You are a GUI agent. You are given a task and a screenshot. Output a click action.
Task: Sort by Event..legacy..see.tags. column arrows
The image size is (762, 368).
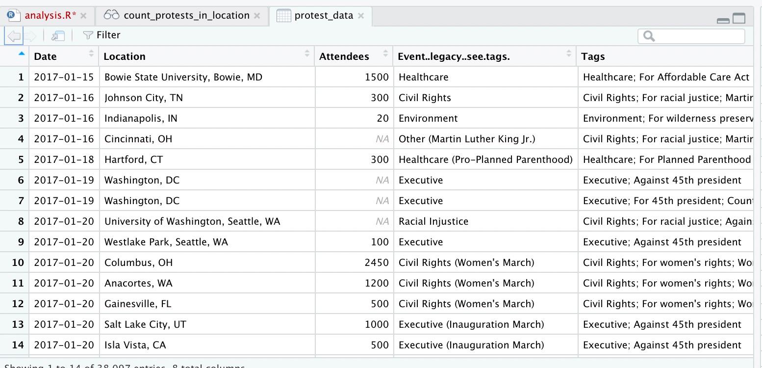[x=569, y=53]
